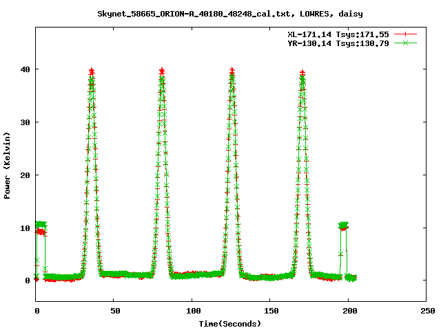Click the Time(Seconds) x-axis label
Screen dimensions: 441x330
[x=229, y=324]
